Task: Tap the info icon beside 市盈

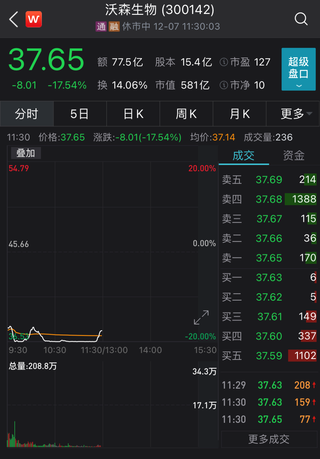Action: click(x=224, y=62)
